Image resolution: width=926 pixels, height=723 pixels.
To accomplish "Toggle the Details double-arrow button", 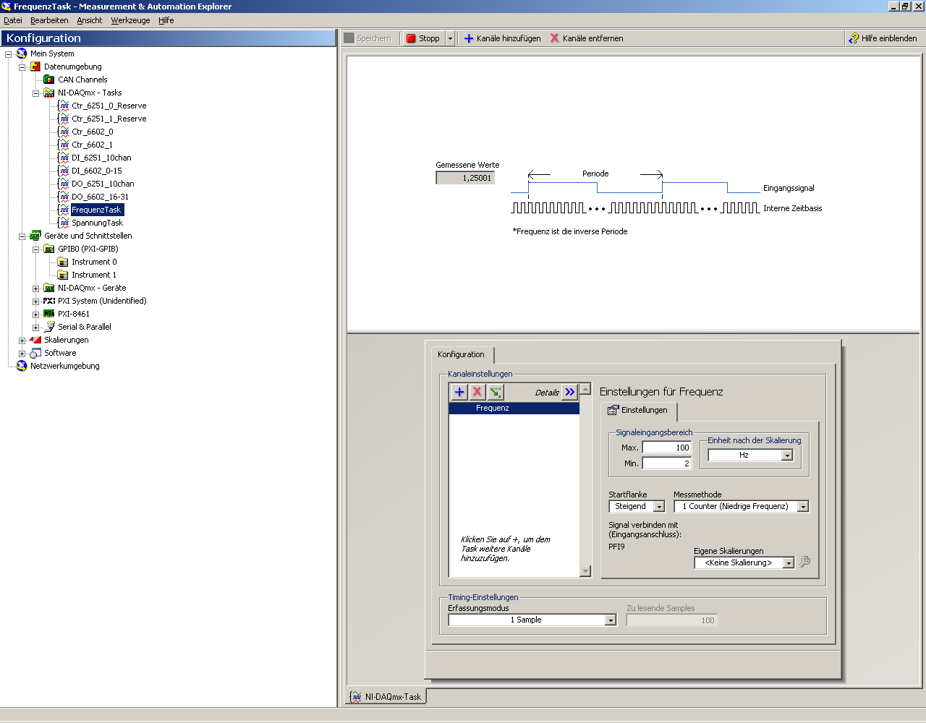I will point(570,392).
